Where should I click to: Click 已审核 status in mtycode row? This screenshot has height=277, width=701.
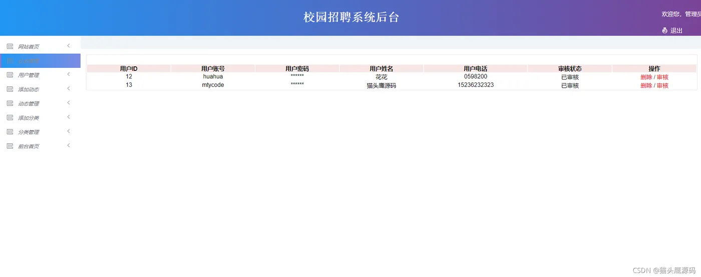coord(570,86)
